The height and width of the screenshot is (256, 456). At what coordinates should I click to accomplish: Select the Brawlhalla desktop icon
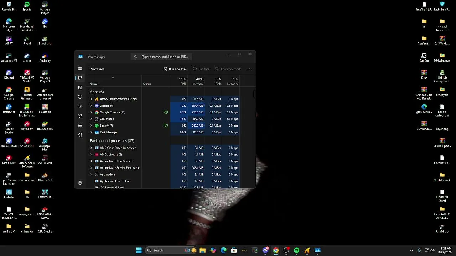[45, 40]
